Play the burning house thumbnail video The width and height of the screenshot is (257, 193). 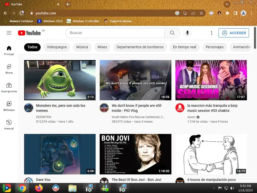pos(135,80)
